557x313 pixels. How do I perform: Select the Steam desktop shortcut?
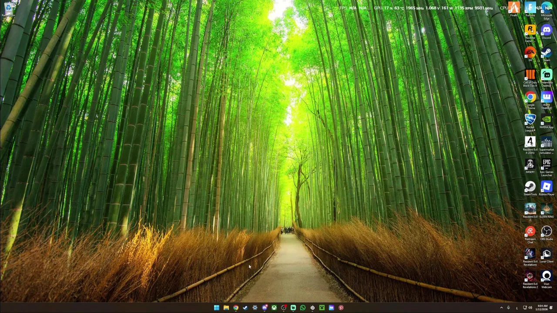547,54
